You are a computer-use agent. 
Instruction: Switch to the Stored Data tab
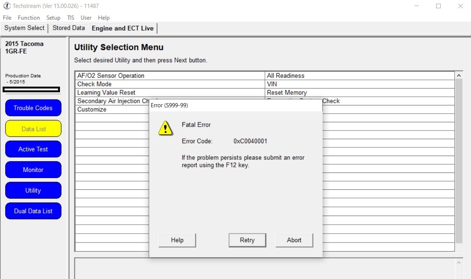[69, 28]
